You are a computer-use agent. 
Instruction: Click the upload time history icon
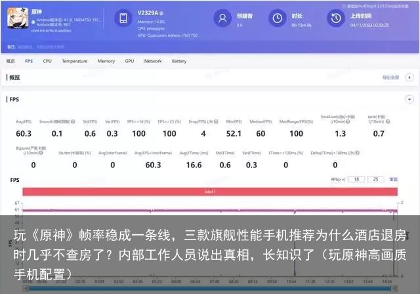[336, 18]
